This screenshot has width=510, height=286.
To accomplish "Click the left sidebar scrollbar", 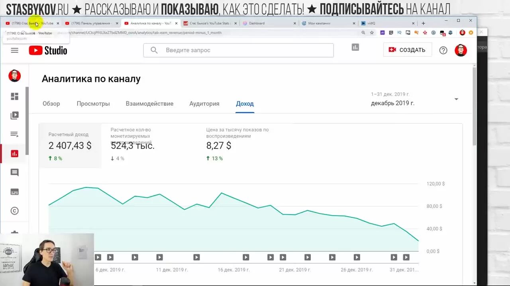I will coord(27,121).
